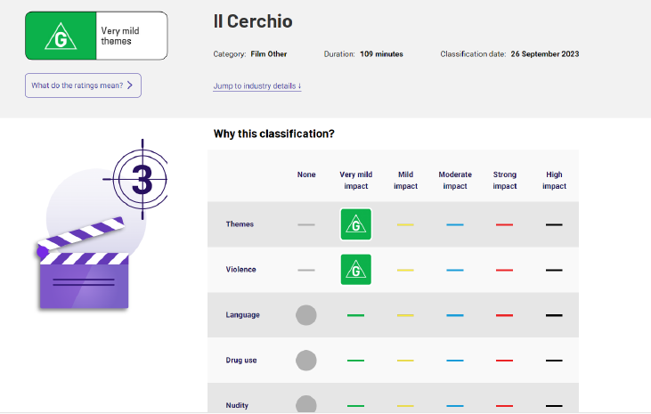Click the G icon in the Themes row
The width and height of the screenshot is (651, 414).
[x=355, y=224]
